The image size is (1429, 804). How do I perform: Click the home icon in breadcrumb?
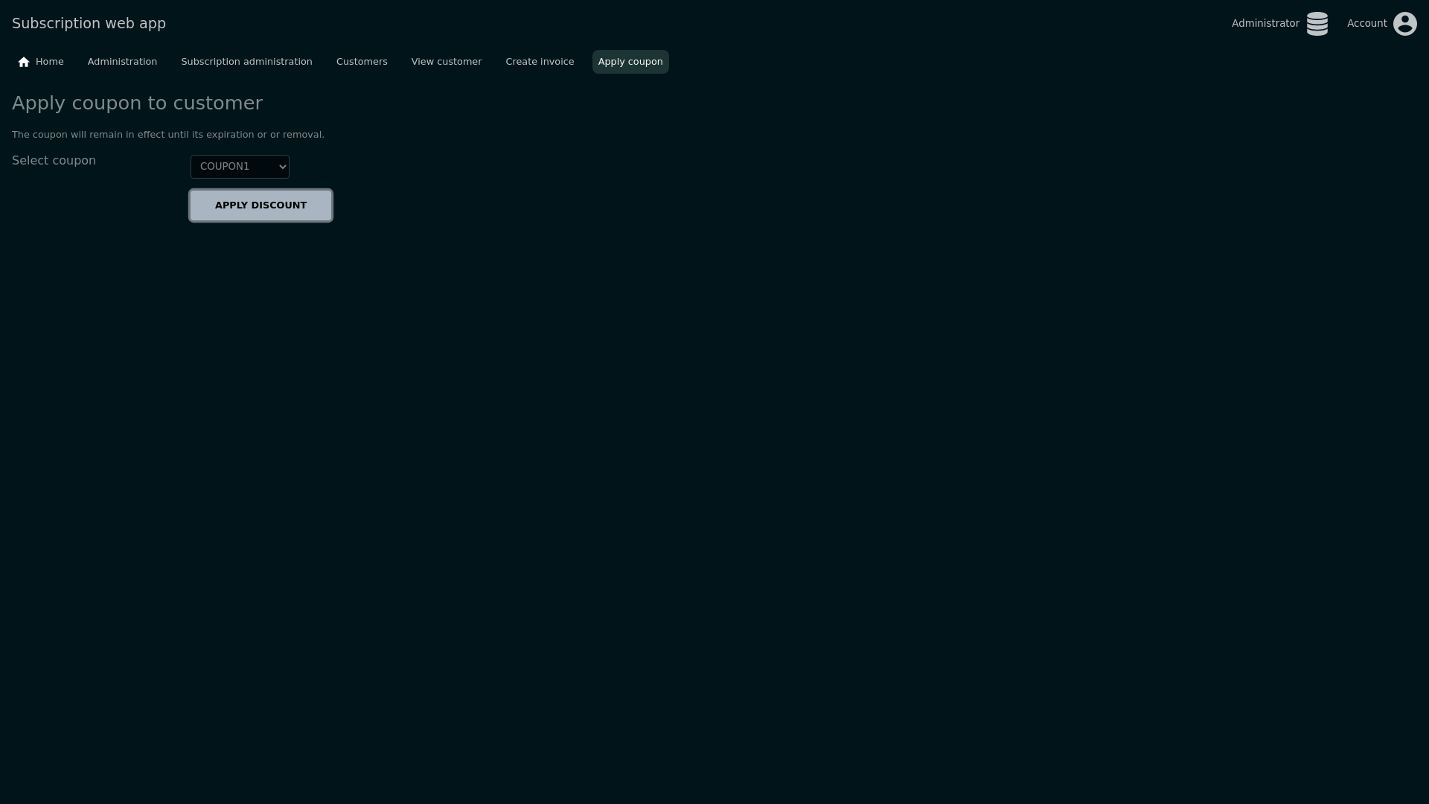(x=24, y=62)
